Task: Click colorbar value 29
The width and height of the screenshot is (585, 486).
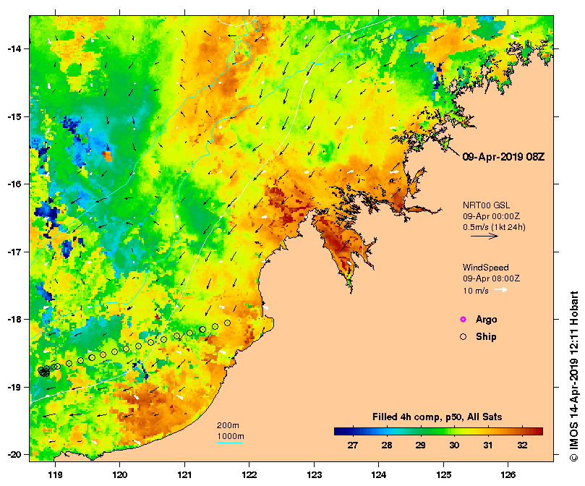Action: (x=420, y=445)
